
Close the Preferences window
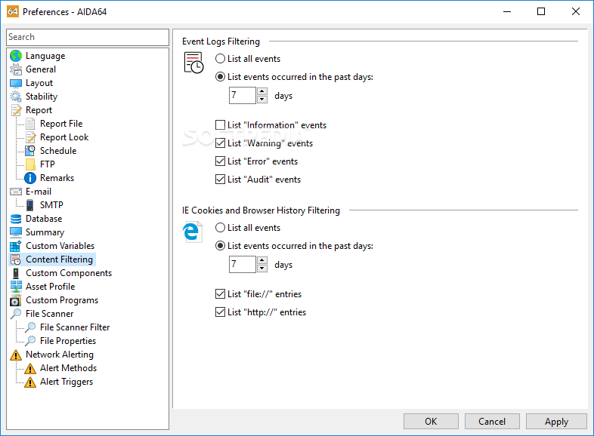coord(575,11)
